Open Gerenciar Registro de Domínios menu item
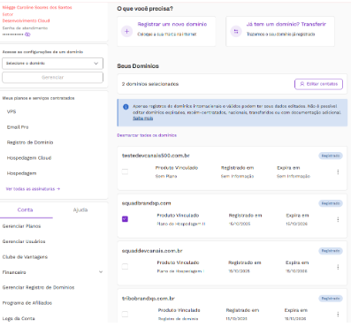Image resolution: width=351 pixels, height=327 pixels. click(38, 287)
